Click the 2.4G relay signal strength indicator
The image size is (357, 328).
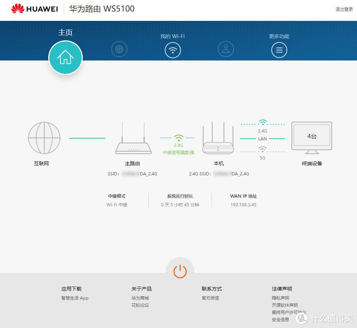click(178, 140)
